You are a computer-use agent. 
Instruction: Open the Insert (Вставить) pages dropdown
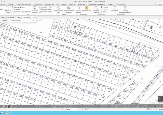105,7
